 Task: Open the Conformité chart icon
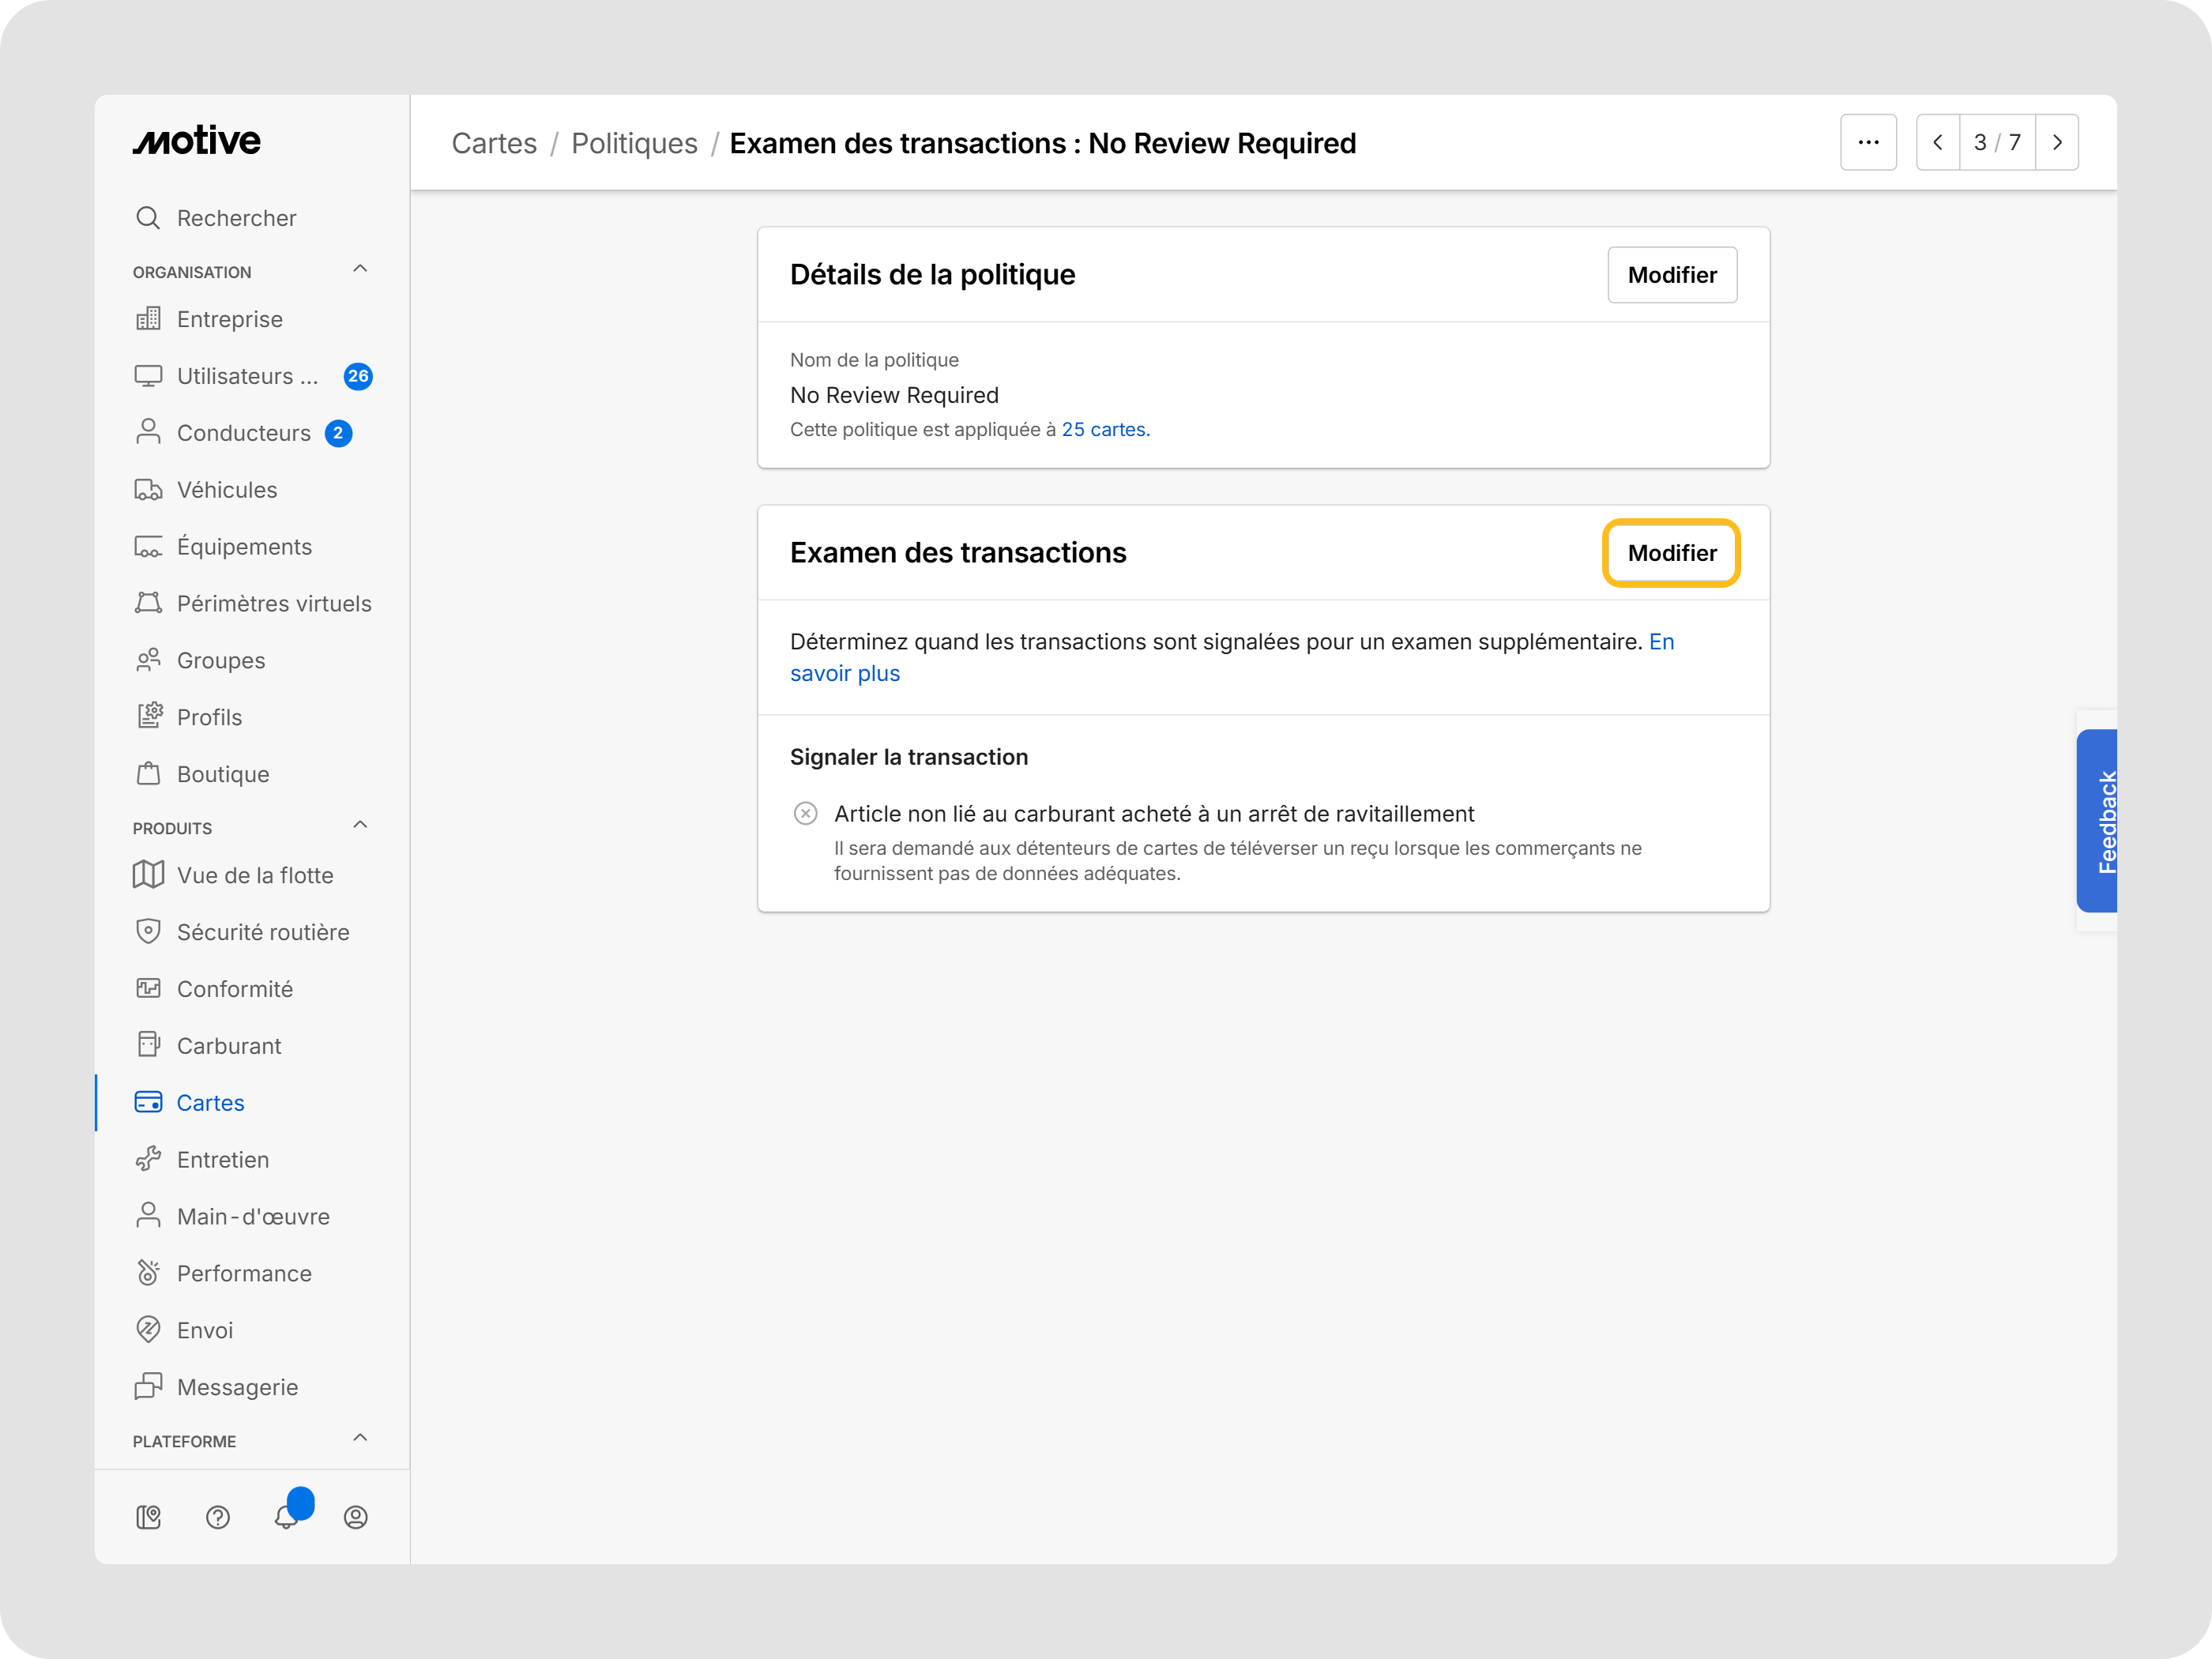148,989
